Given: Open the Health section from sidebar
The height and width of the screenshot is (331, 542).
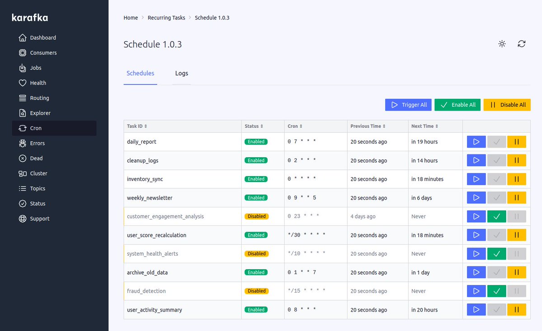Looking at the screenshot, I should click(x=38, y=83).
